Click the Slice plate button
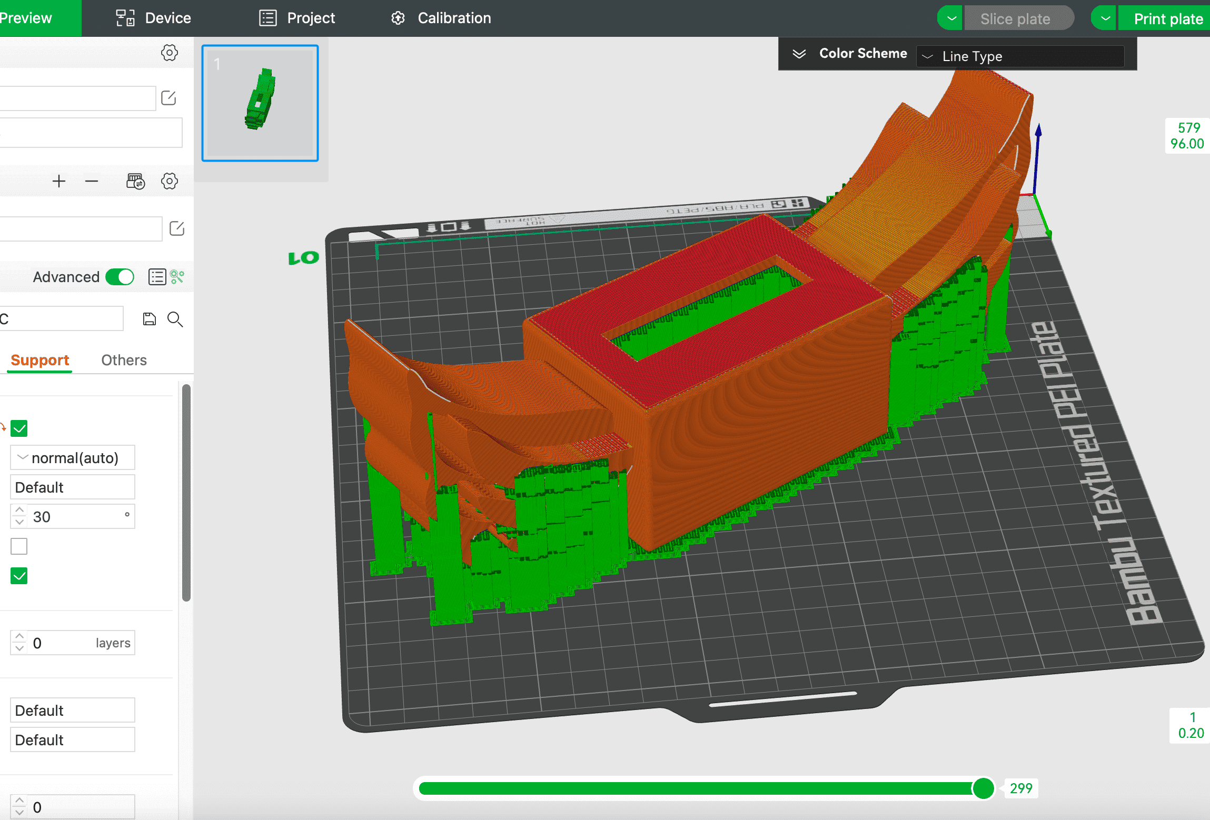1210x820 pixels. (x=1019, y=18)
